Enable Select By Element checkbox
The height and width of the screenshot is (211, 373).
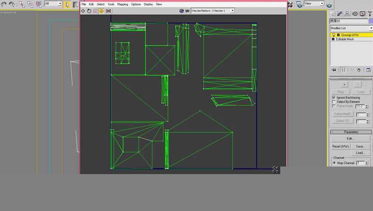click(334, 102)
